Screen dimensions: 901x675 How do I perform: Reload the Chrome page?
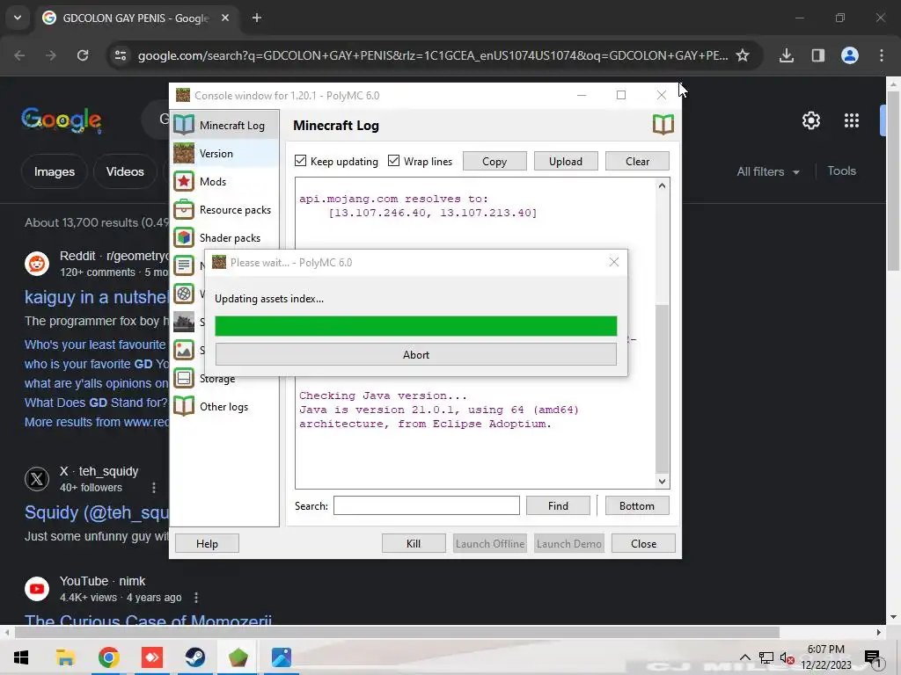(x=83, y=55)
